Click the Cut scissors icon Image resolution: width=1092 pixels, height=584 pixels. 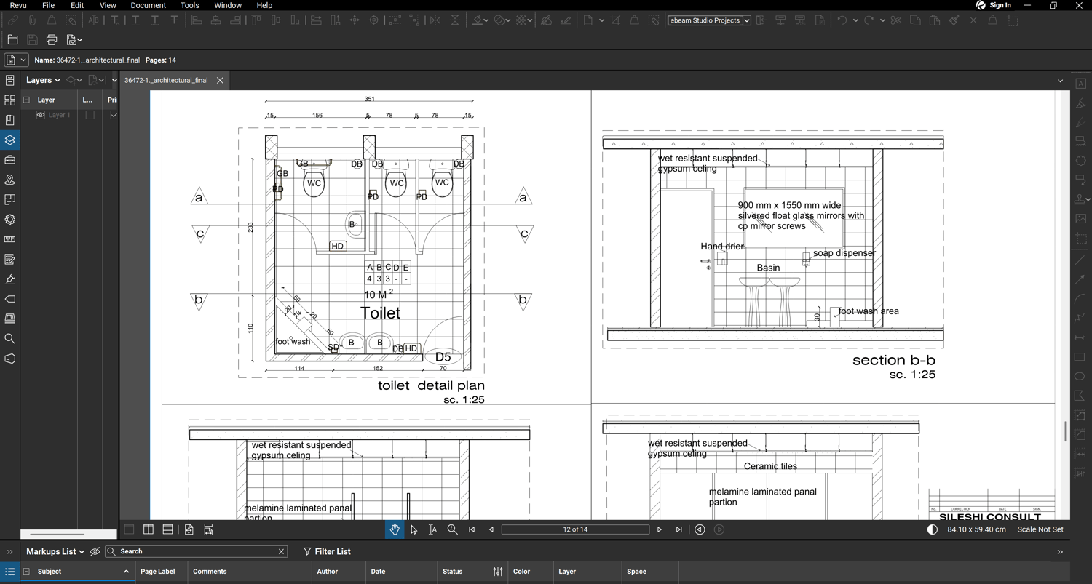click(x=896, y=20)
